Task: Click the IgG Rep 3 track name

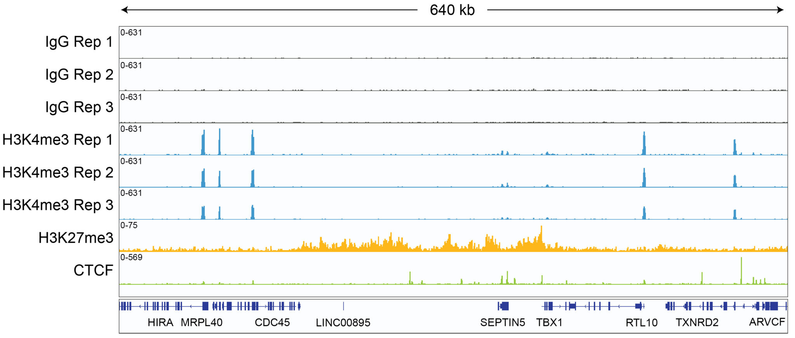Action: click(x=79, y=107)
